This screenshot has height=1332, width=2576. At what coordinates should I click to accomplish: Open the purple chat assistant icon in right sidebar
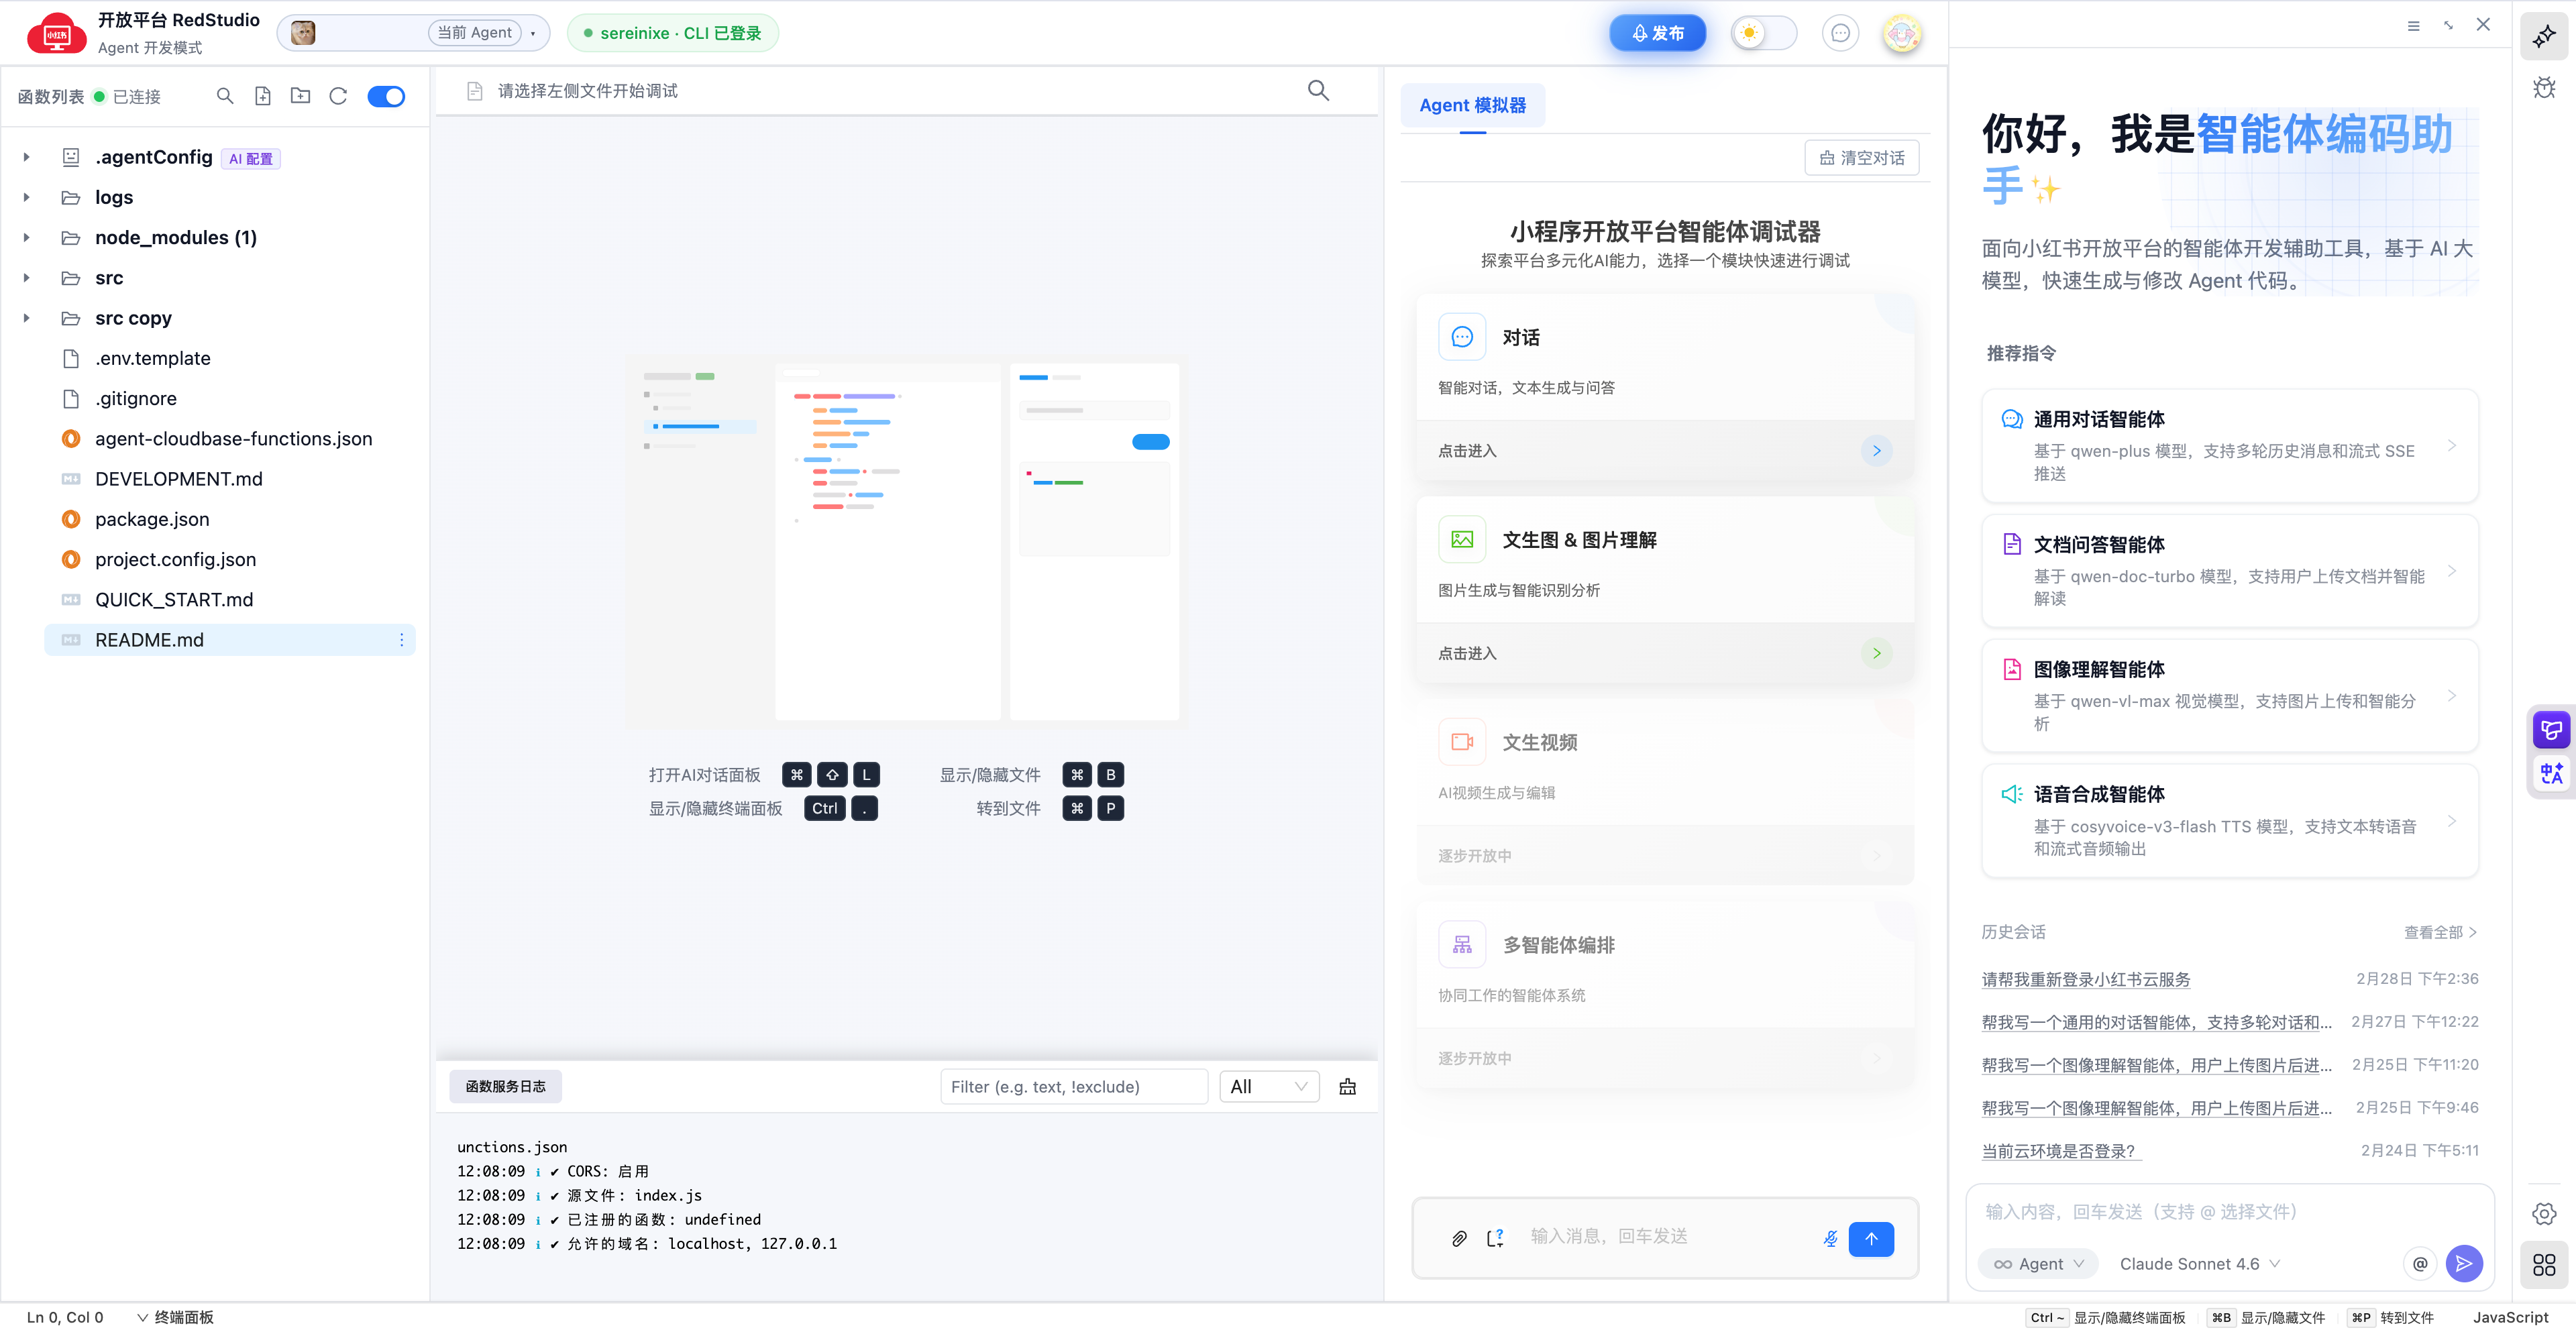[x=2551, y=730]
